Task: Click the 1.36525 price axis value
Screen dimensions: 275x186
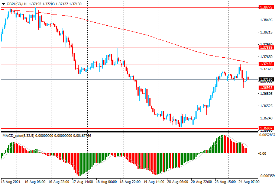Action: pos(266,106)
